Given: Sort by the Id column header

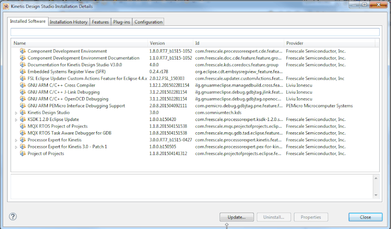Looking at the screenshot, I should [239, 43].
